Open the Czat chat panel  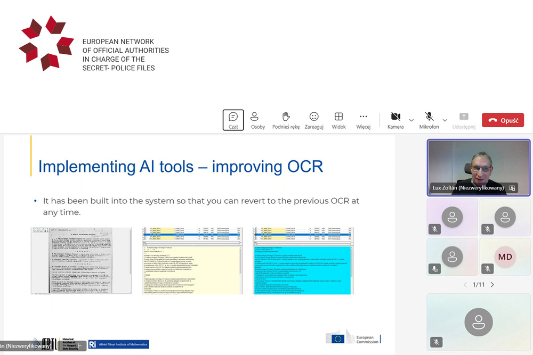click(x=233, y=120)
